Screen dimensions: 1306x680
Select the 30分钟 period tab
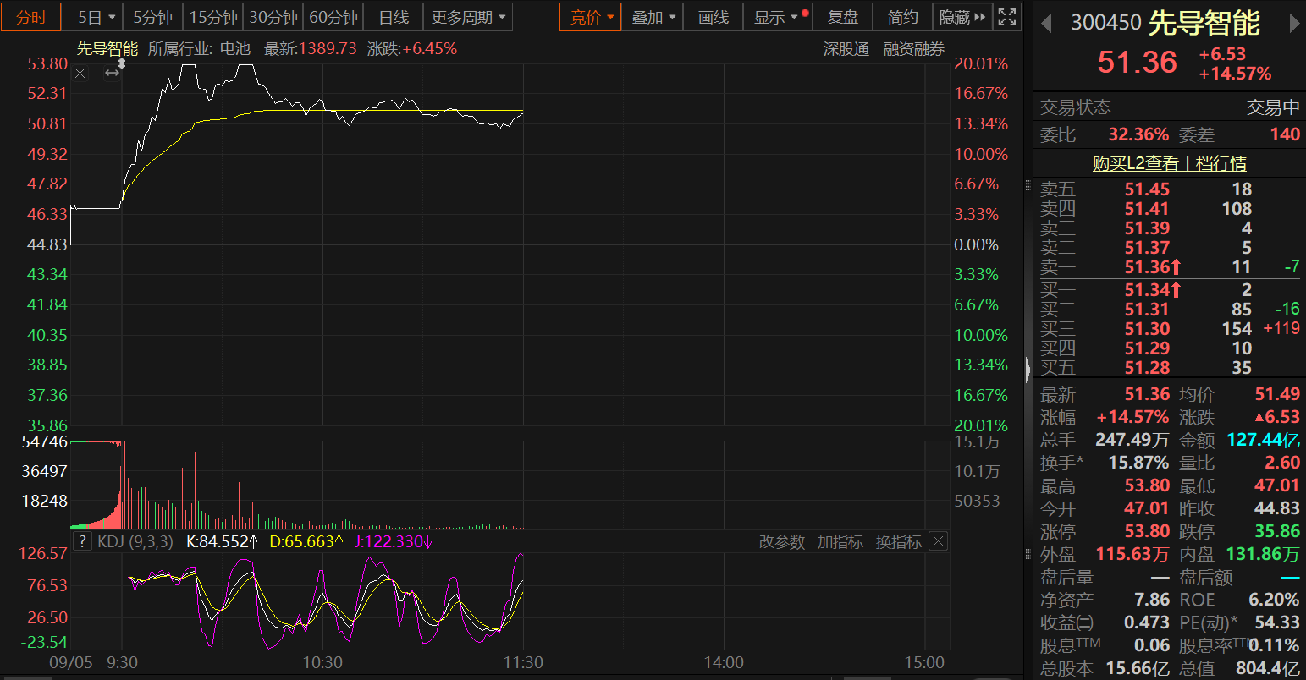click(x=273, y=17)
